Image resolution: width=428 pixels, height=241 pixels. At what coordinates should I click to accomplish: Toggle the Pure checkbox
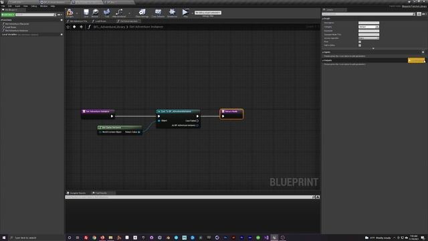click(360, 42)
